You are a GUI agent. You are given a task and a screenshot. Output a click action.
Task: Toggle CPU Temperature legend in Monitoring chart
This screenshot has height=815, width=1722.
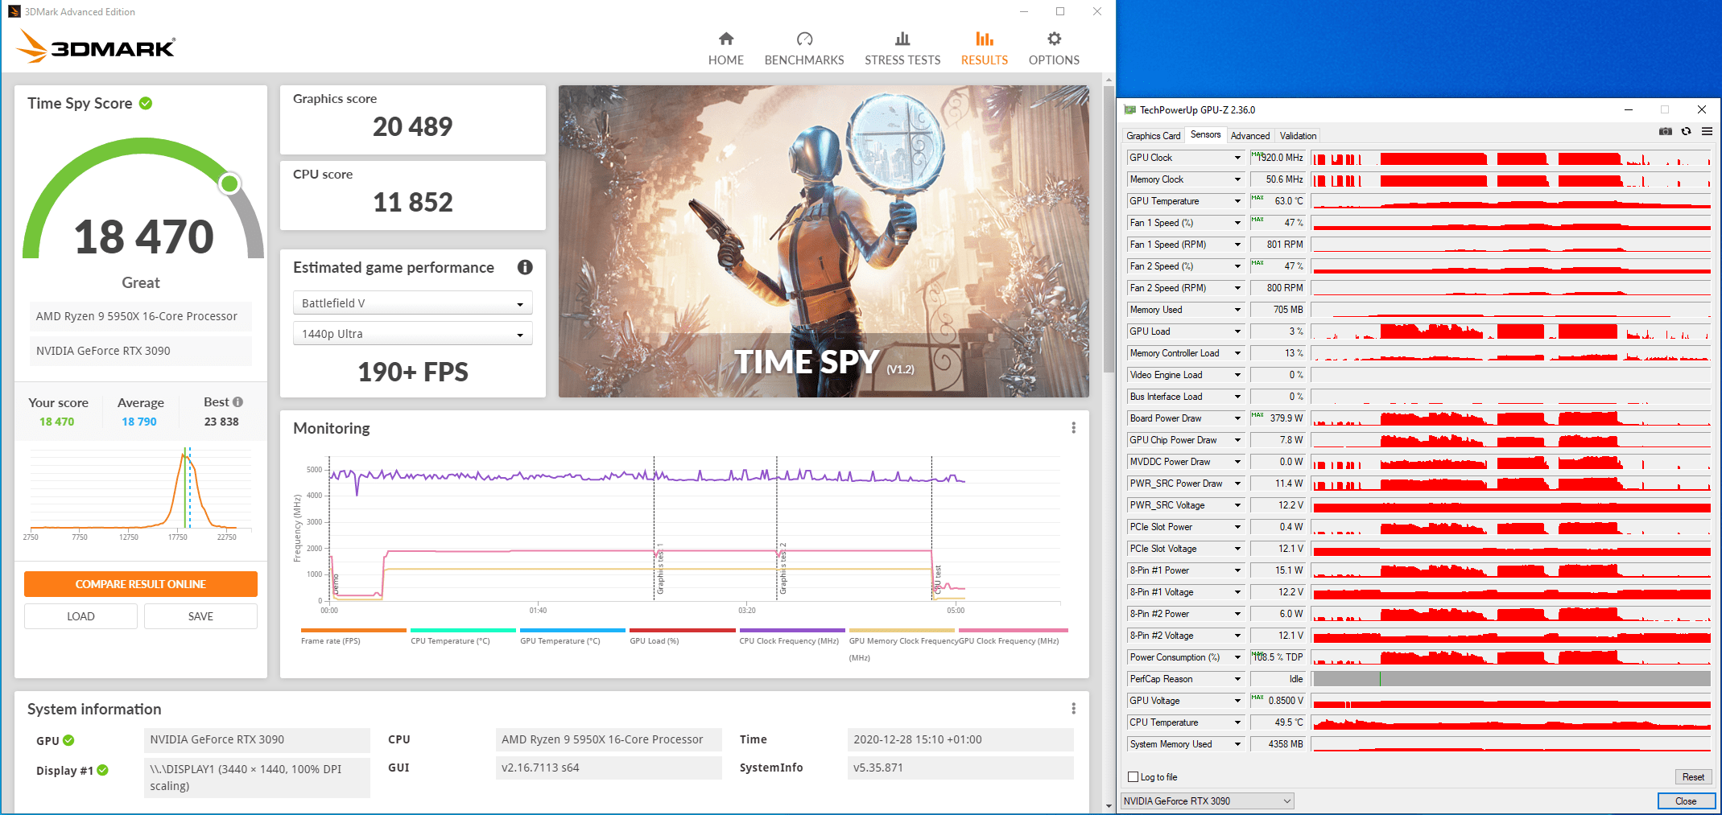click(462, 636)
